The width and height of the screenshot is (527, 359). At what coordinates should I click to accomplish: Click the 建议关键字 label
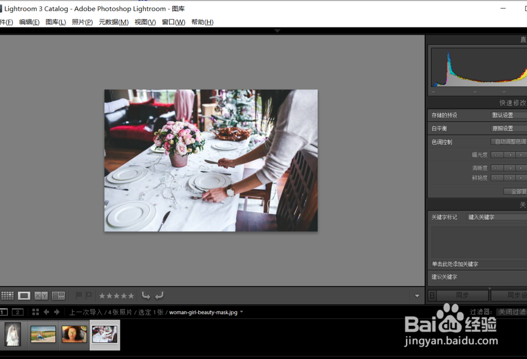[x=444, y=277]
